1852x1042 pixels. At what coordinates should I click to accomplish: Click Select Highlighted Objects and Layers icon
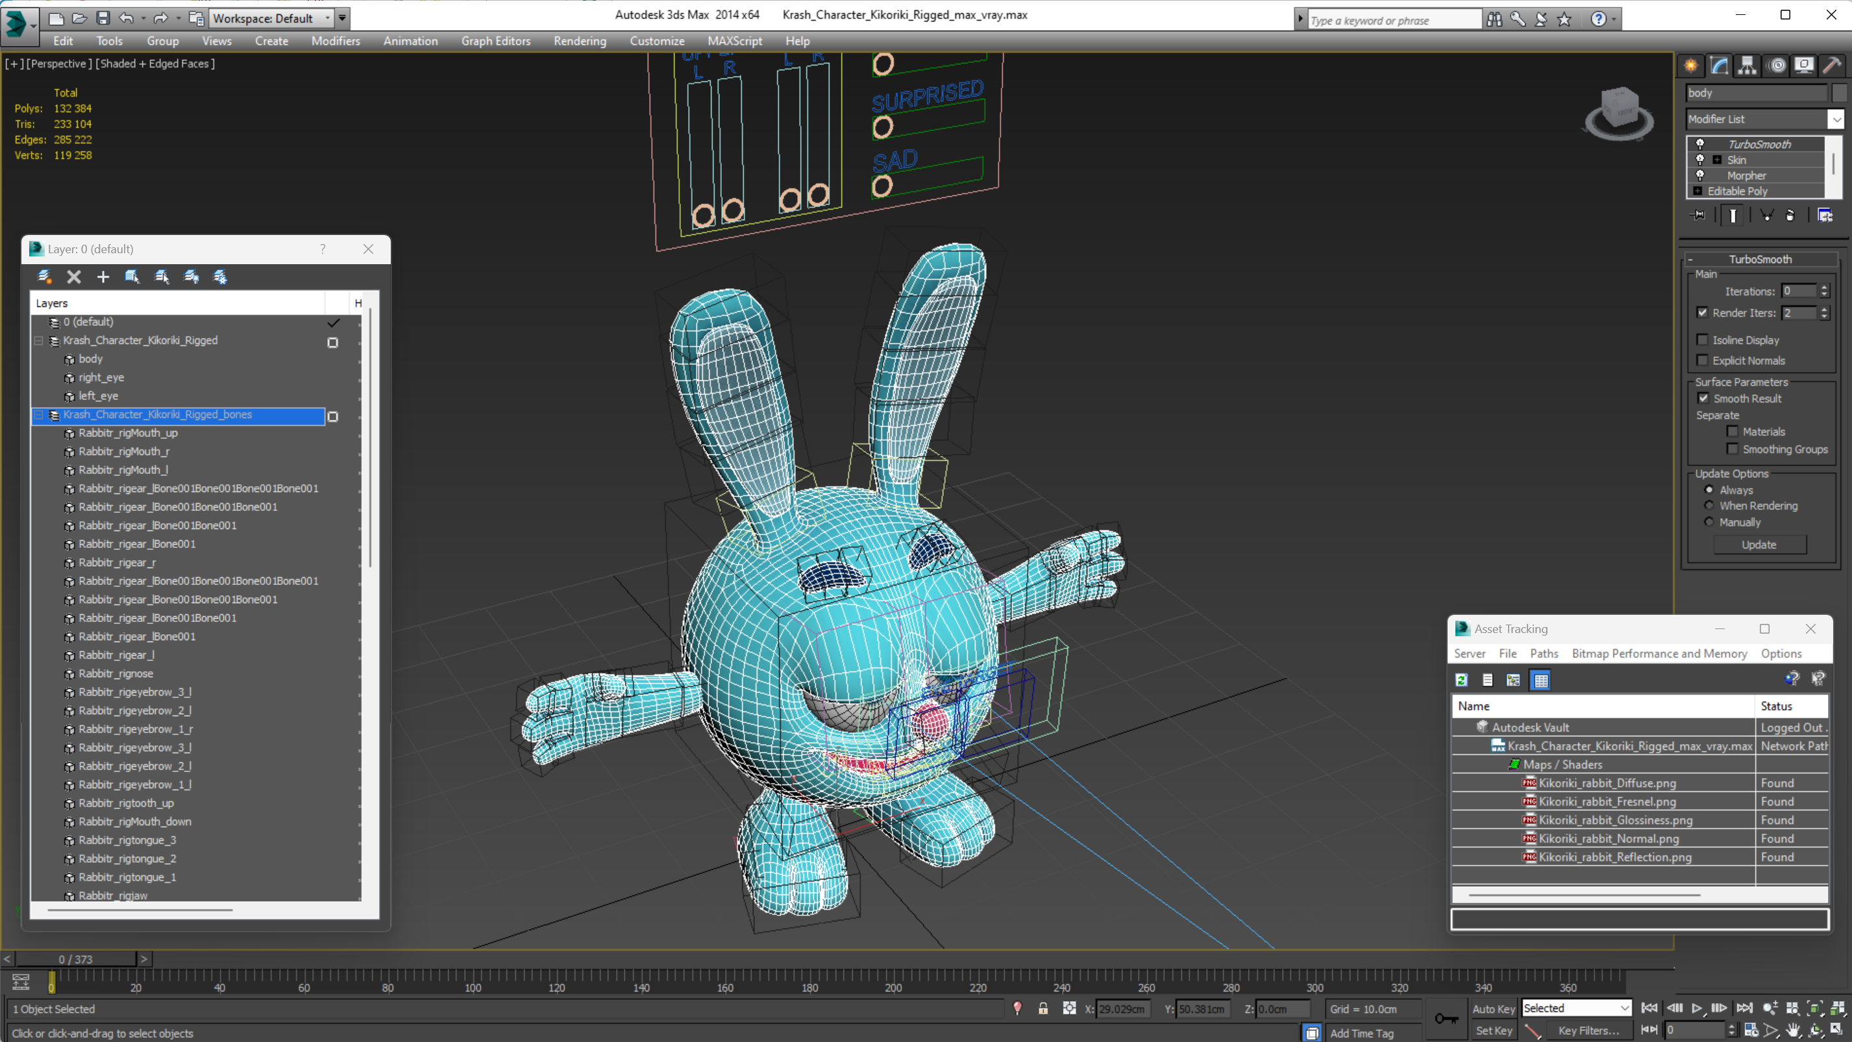(132, 276)
